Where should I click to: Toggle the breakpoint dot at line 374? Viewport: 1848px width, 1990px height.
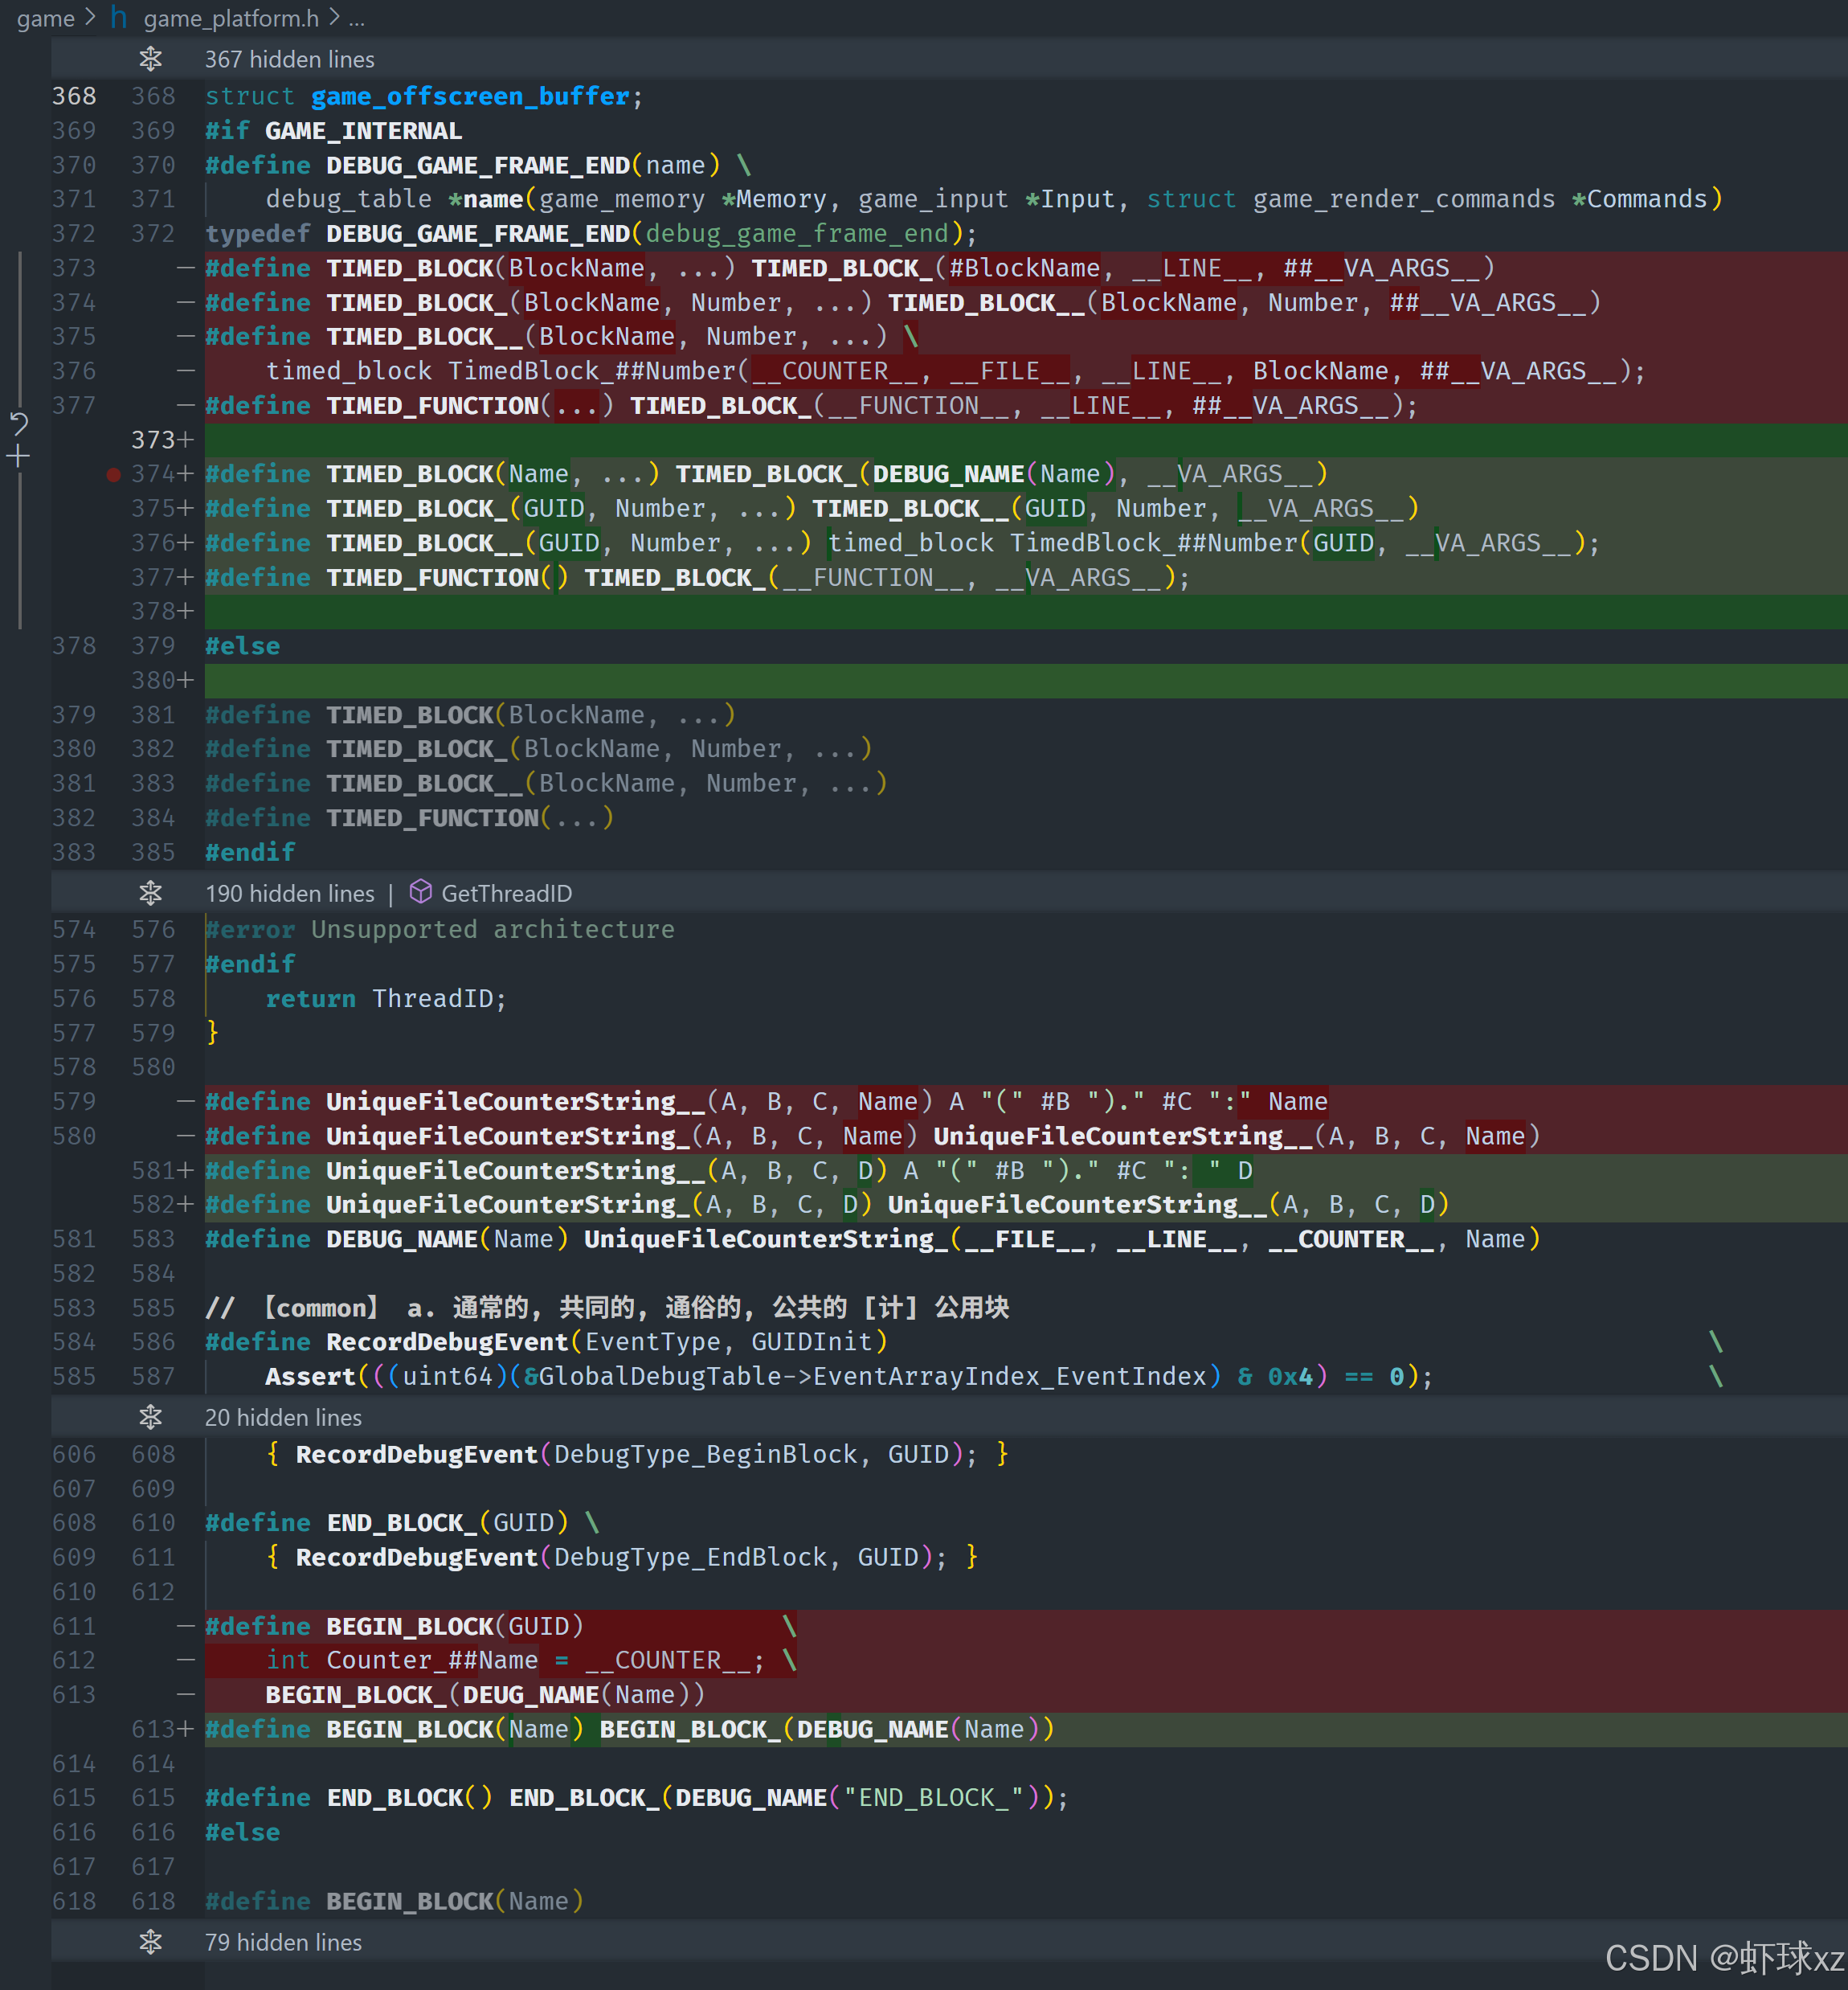point(113,474)
